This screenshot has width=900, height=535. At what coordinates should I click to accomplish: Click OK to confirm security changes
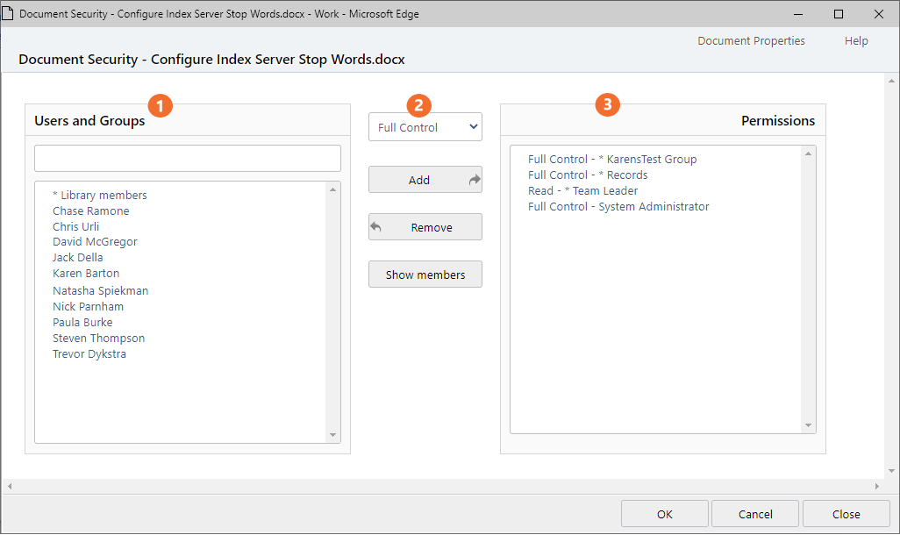click(664, 514)
